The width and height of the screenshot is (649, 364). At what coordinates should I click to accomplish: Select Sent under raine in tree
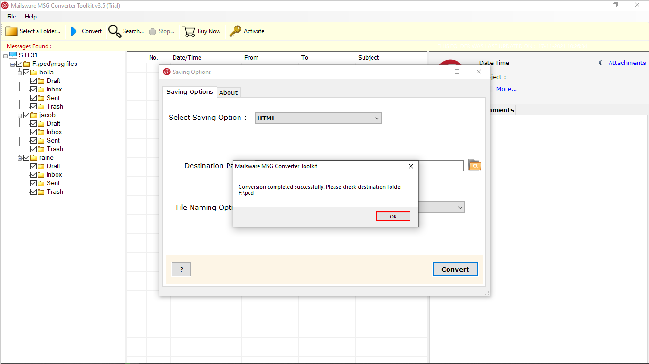53,183
